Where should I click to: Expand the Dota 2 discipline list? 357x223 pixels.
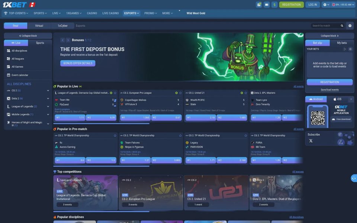(48, 98)
